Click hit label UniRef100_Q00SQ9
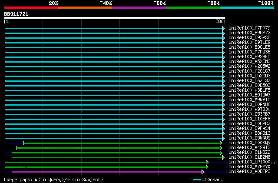 tap(249, 143)
